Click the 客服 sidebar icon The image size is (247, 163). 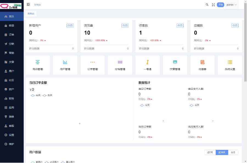[6, 126]
